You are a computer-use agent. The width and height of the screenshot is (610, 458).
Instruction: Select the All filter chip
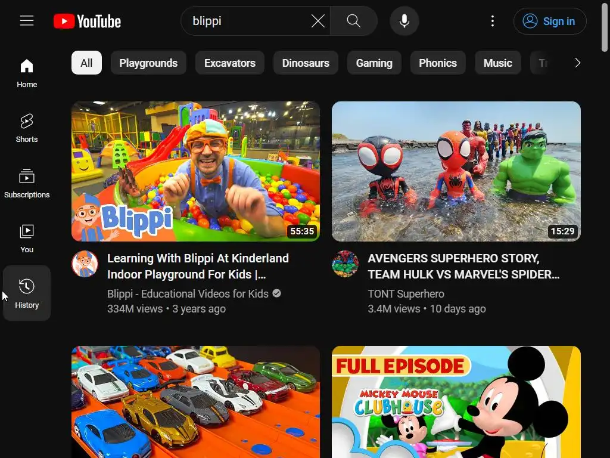86,63
